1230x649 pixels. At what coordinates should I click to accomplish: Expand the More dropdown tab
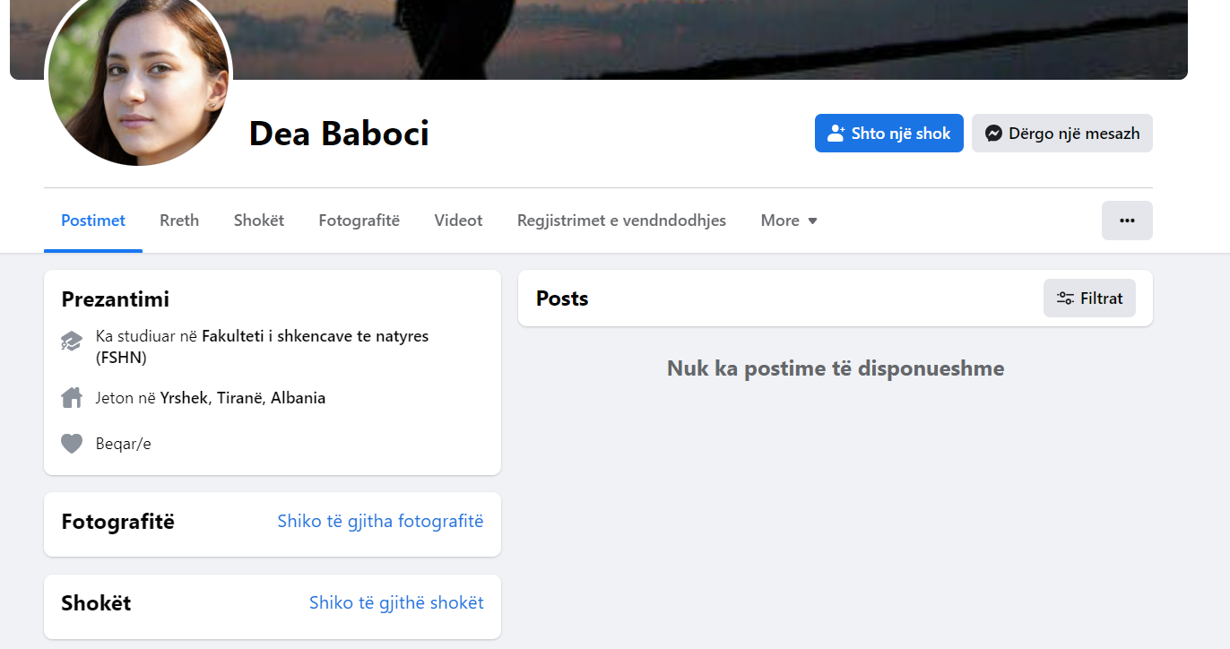click(x=789, y=221)
